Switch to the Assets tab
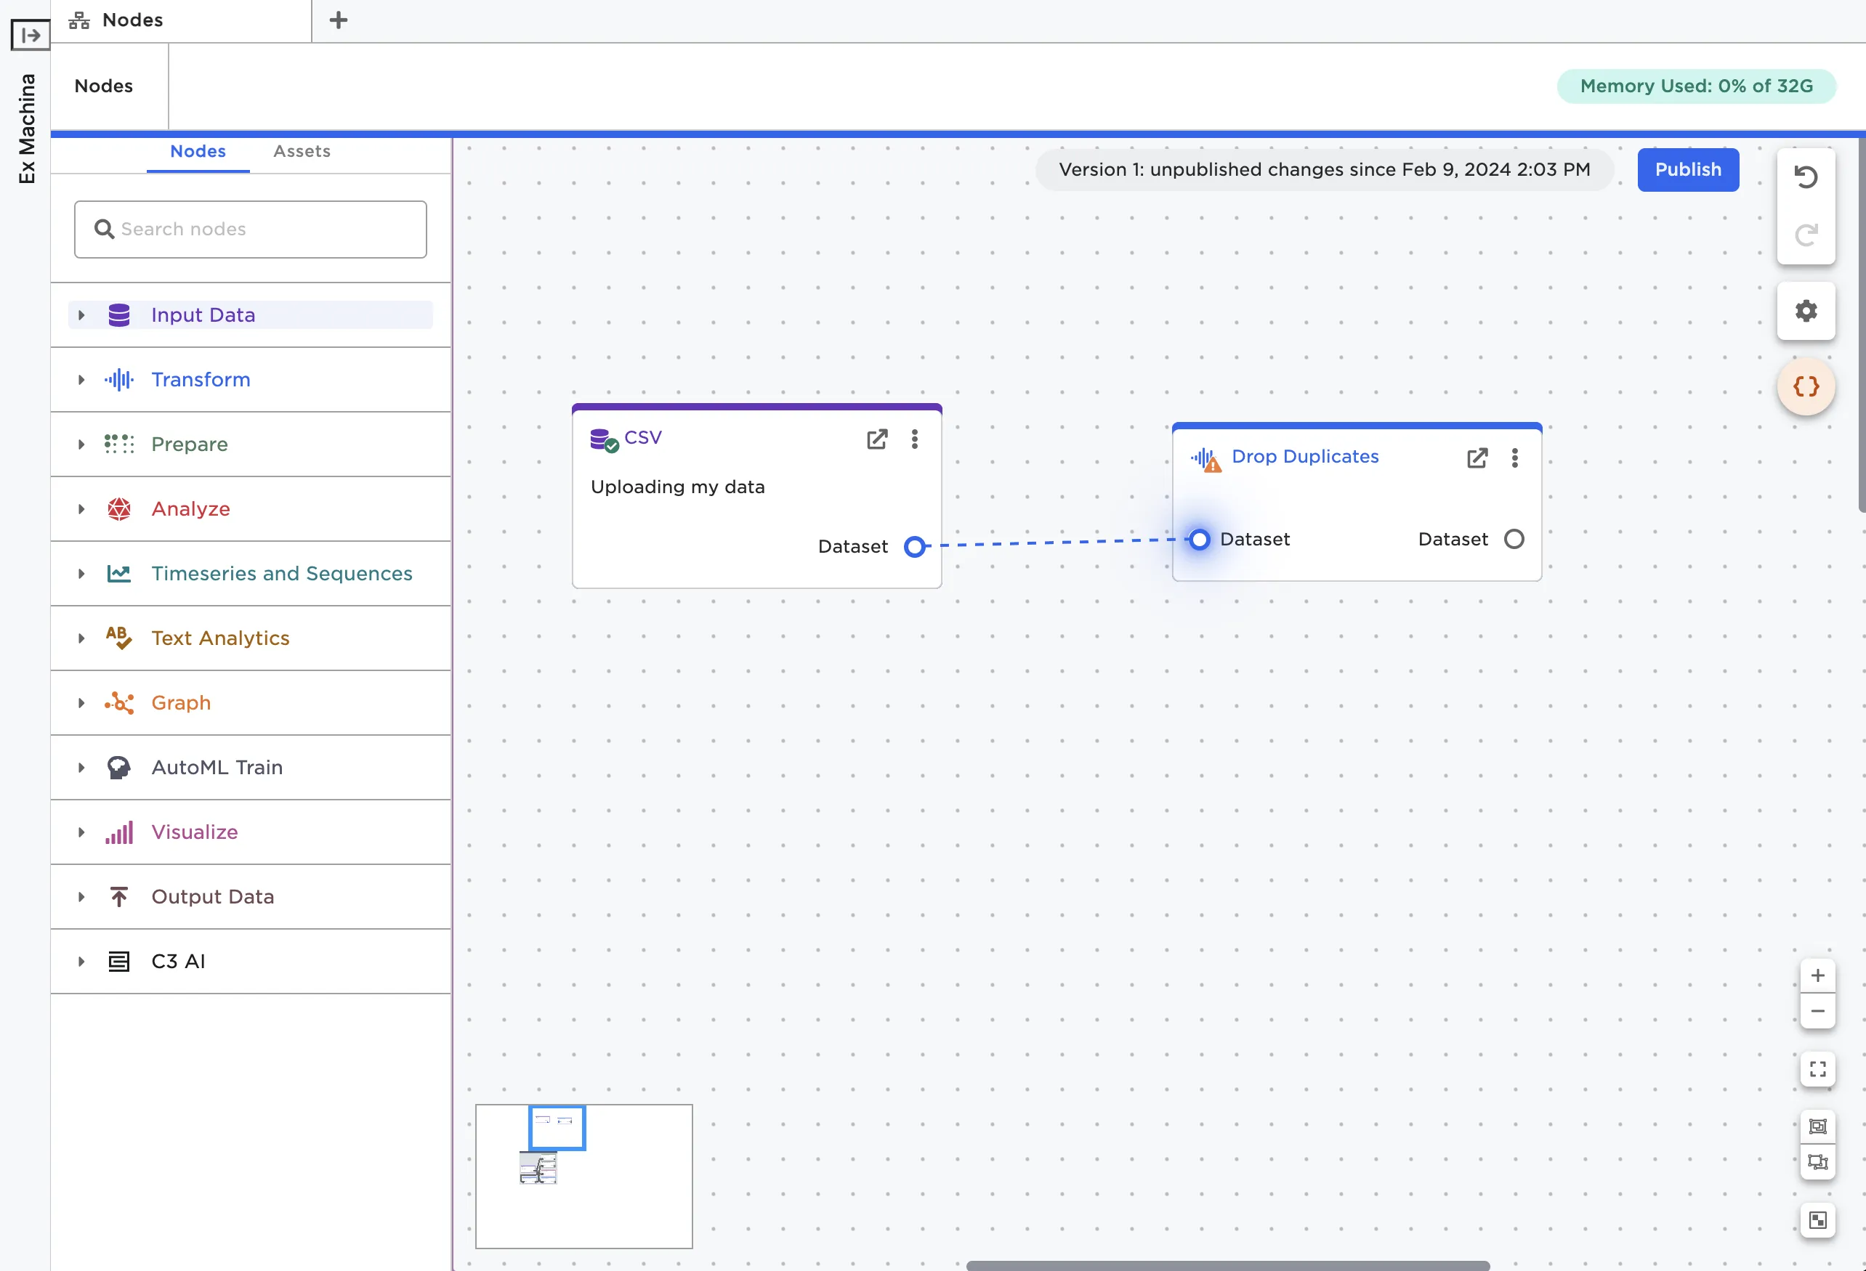Screen dimensions: 1866x1271 [x=301, y=151]
